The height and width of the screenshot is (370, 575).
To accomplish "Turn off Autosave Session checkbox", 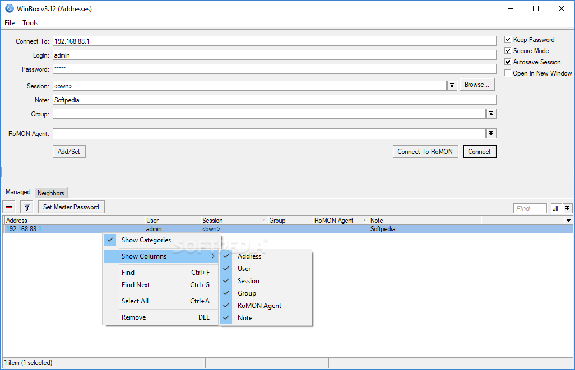I will 508,62.
